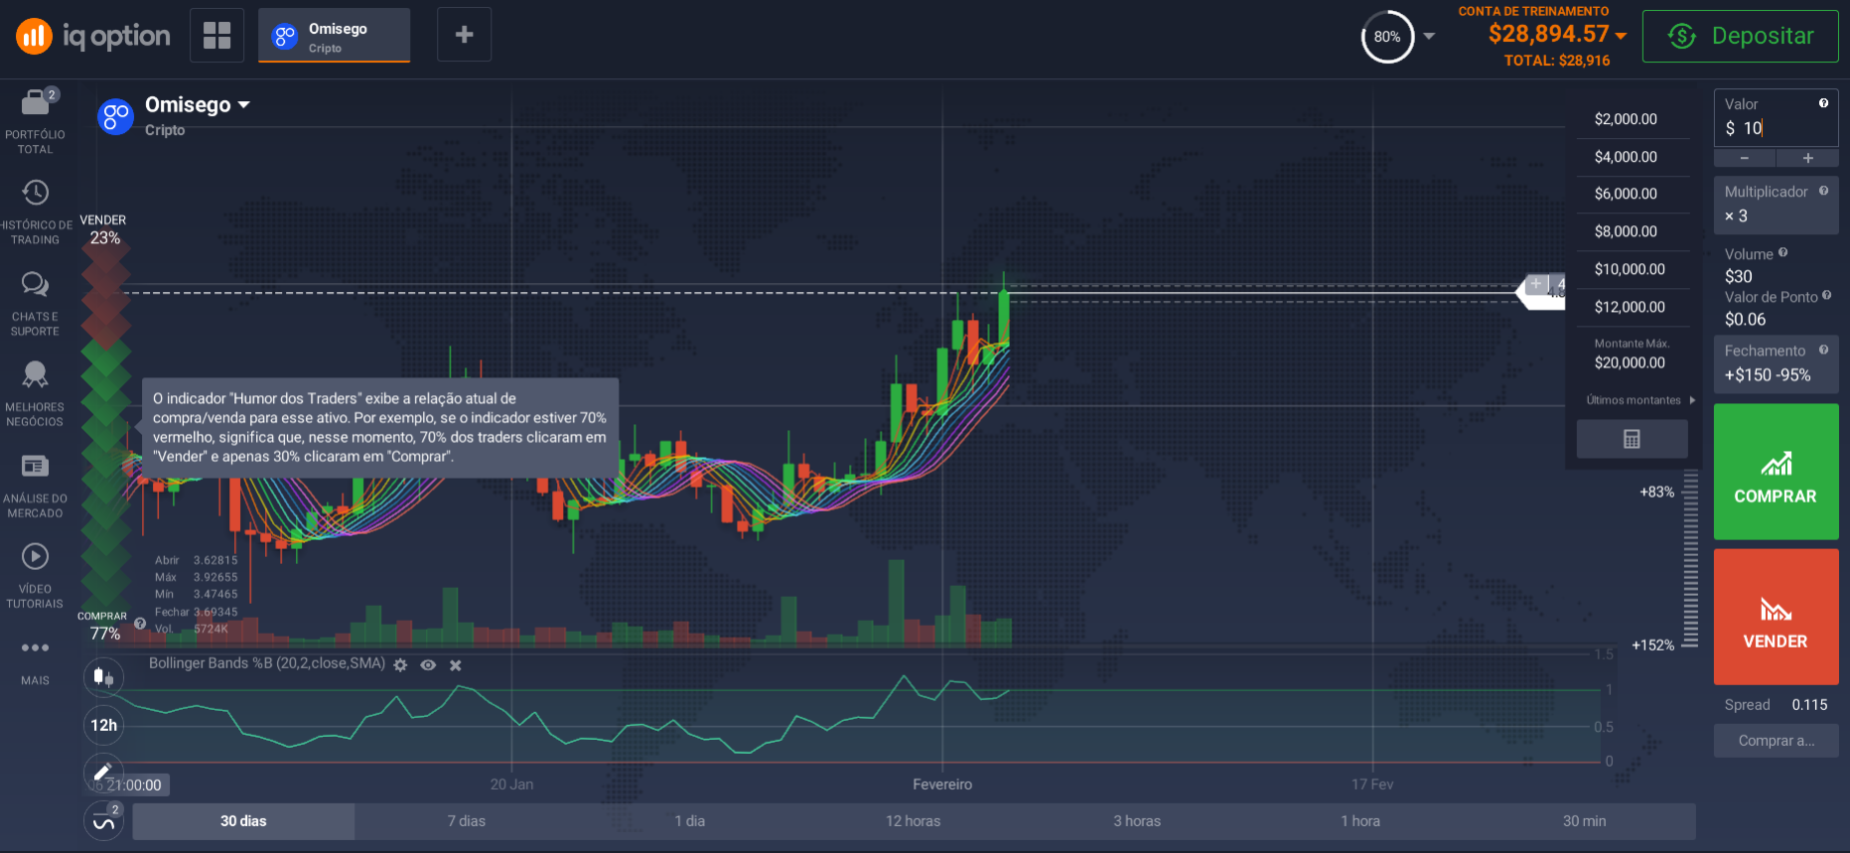This screenshot has height=853, width=1850.
Task: Switch timeframe to 30 dias
Action: pos(243,821)
